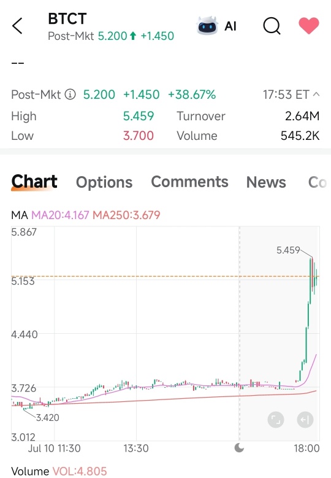This screenshot has width=331, height=478.
Task: Click the moon after-hours session icon
Action: [x=239, y=448]
